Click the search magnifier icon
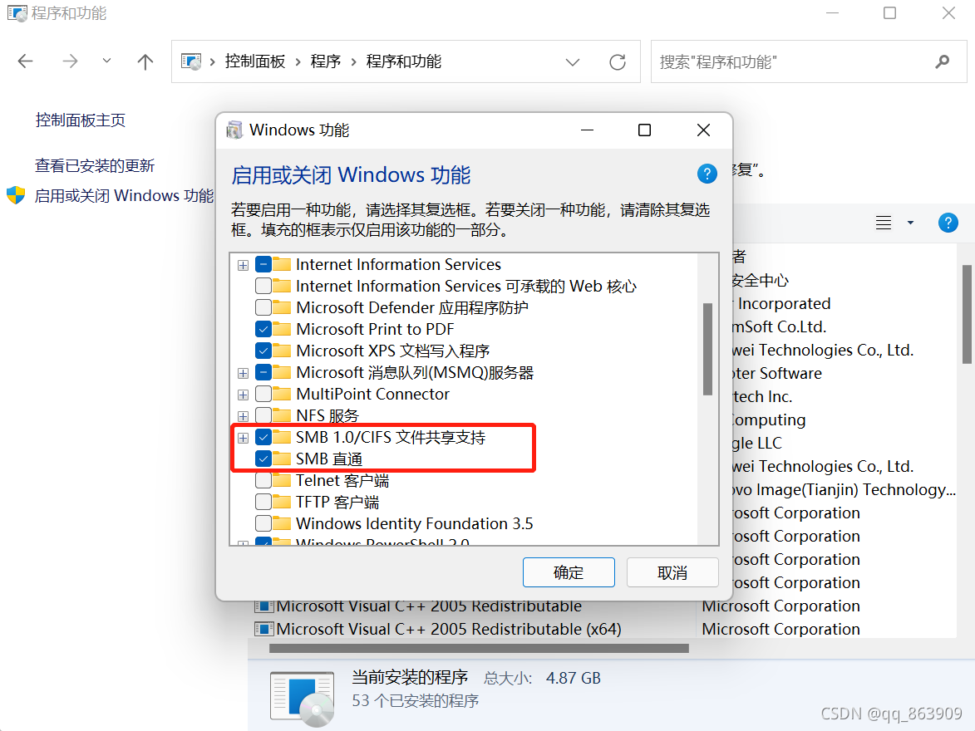This screenshot has width=975, height=731. pyautogui.click(x=942, y=61)
